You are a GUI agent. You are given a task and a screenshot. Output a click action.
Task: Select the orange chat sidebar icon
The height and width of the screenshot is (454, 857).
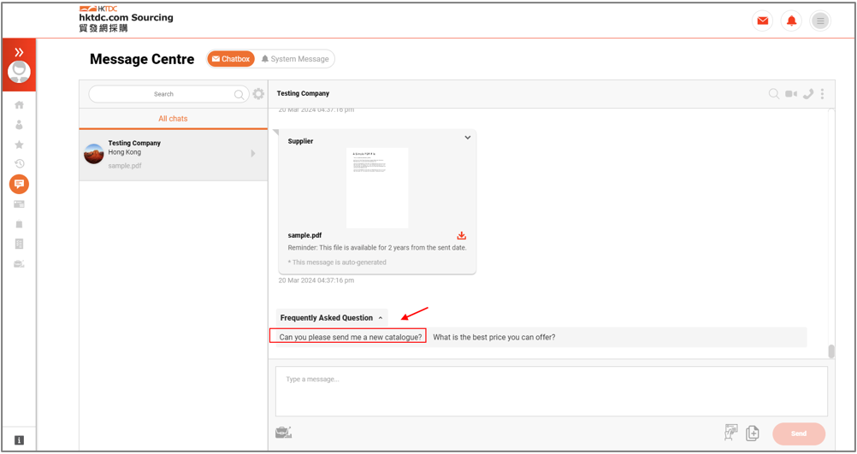tap(19, 184)
